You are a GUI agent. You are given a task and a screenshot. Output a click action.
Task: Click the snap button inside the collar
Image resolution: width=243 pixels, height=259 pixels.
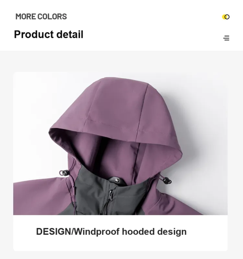click(117, 180)
